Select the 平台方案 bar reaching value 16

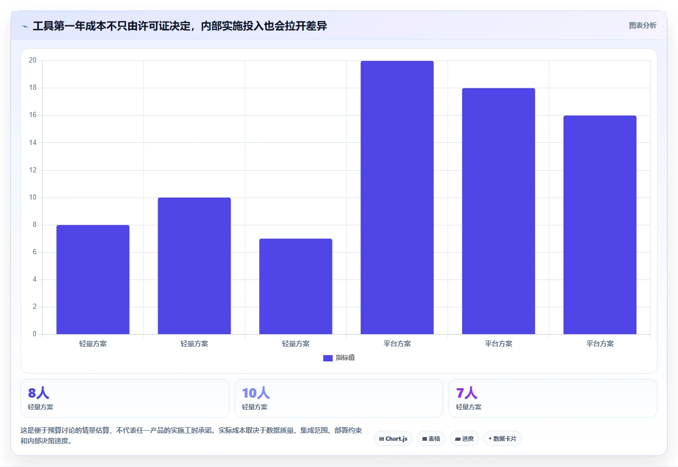600,225
